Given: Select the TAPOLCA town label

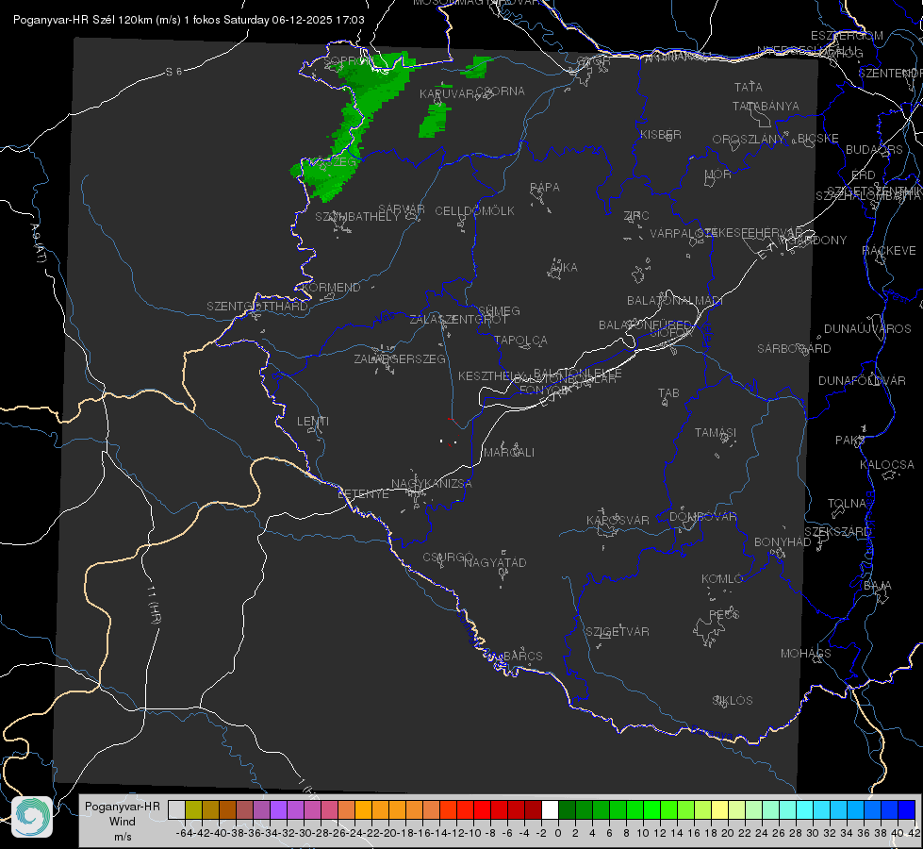Looking at the screenshot, I should coord(520,340).
